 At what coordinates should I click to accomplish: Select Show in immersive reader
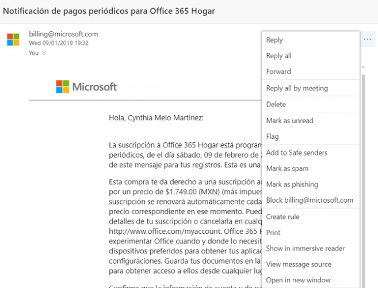(311, 248)
